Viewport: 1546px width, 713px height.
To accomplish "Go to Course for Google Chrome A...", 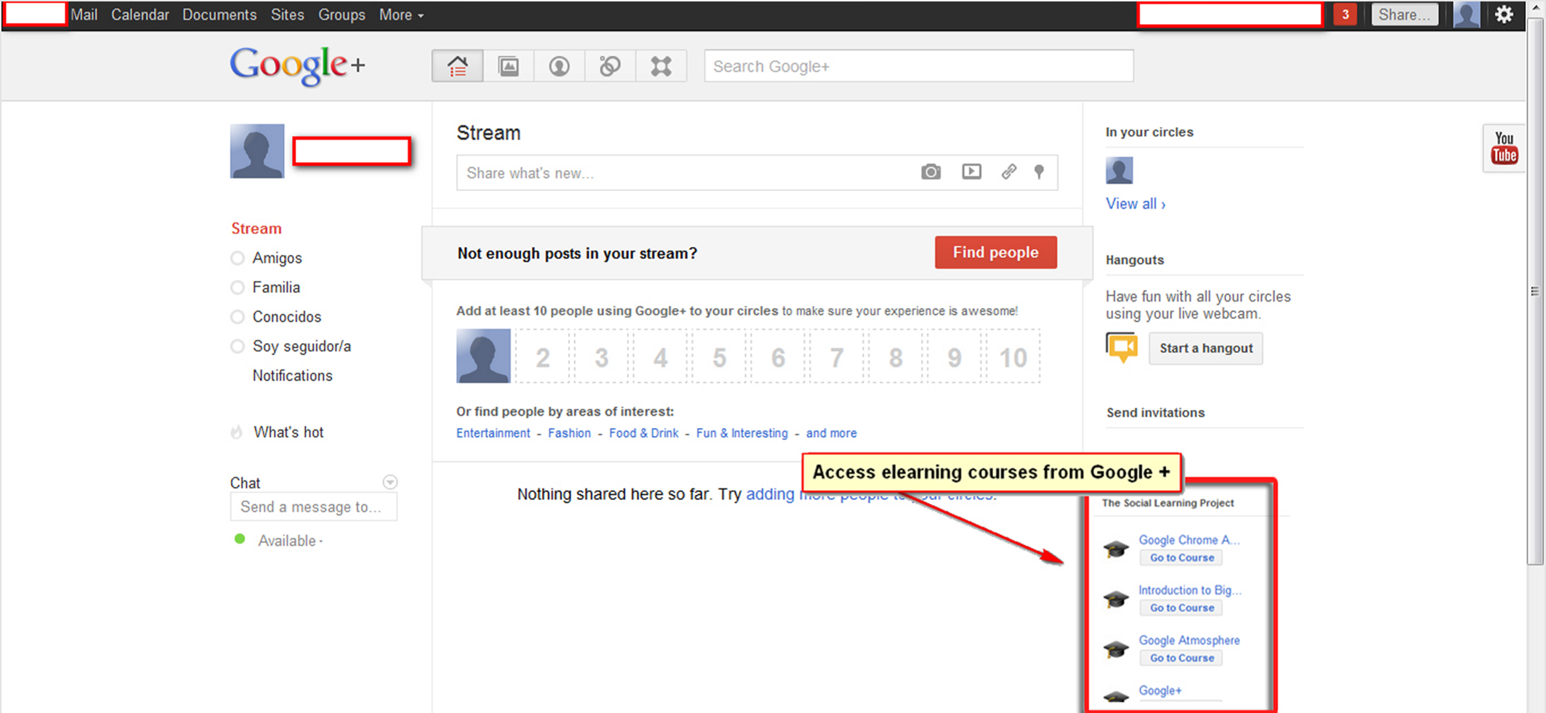I will point(1181,557).
